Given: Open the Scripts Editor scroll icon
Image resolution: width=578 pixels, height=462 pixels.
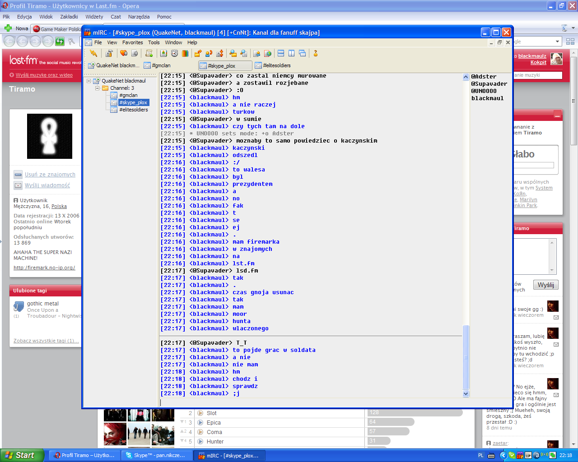Looking at the screenshot, I should 149,53.
